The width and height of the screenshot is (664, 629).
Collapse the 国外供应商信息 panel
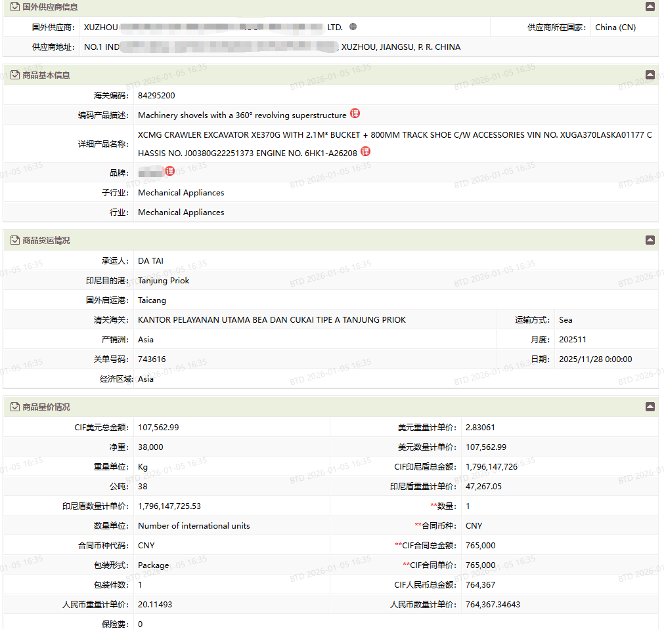click(x=650, y=7)
